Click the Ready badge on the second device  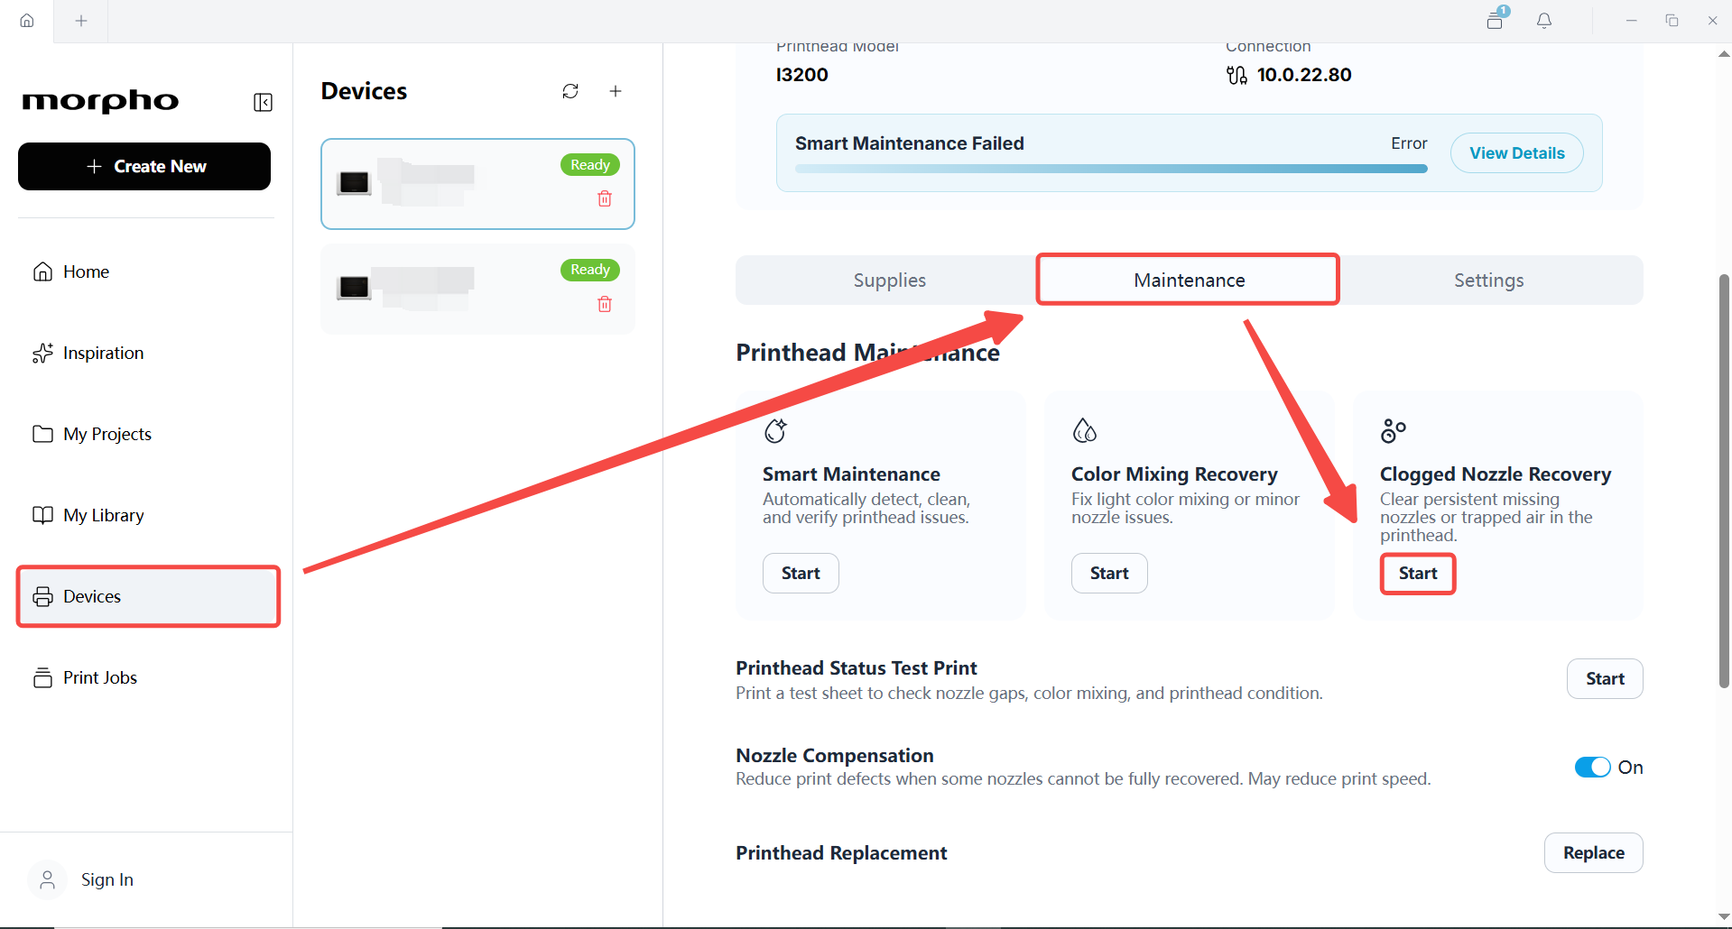tap(590, 270)
